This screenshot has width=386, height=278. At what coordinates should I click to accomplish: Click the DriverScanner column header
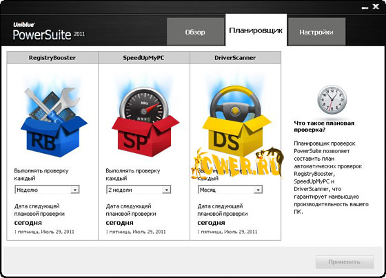[235, 58]
